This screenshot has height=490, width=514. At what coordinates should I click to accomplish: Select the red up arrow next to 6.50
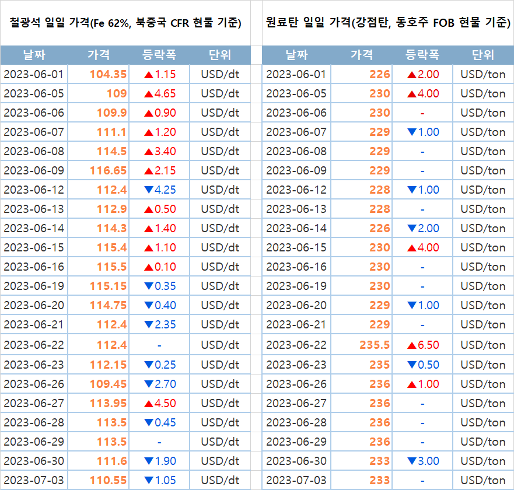tap(412, 345)
